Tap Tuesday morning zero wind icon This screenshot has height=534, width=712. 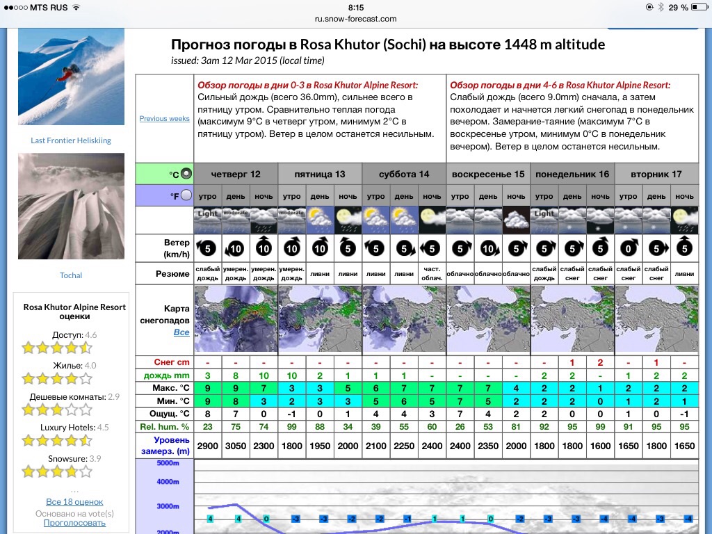click(x=629, y=248)
